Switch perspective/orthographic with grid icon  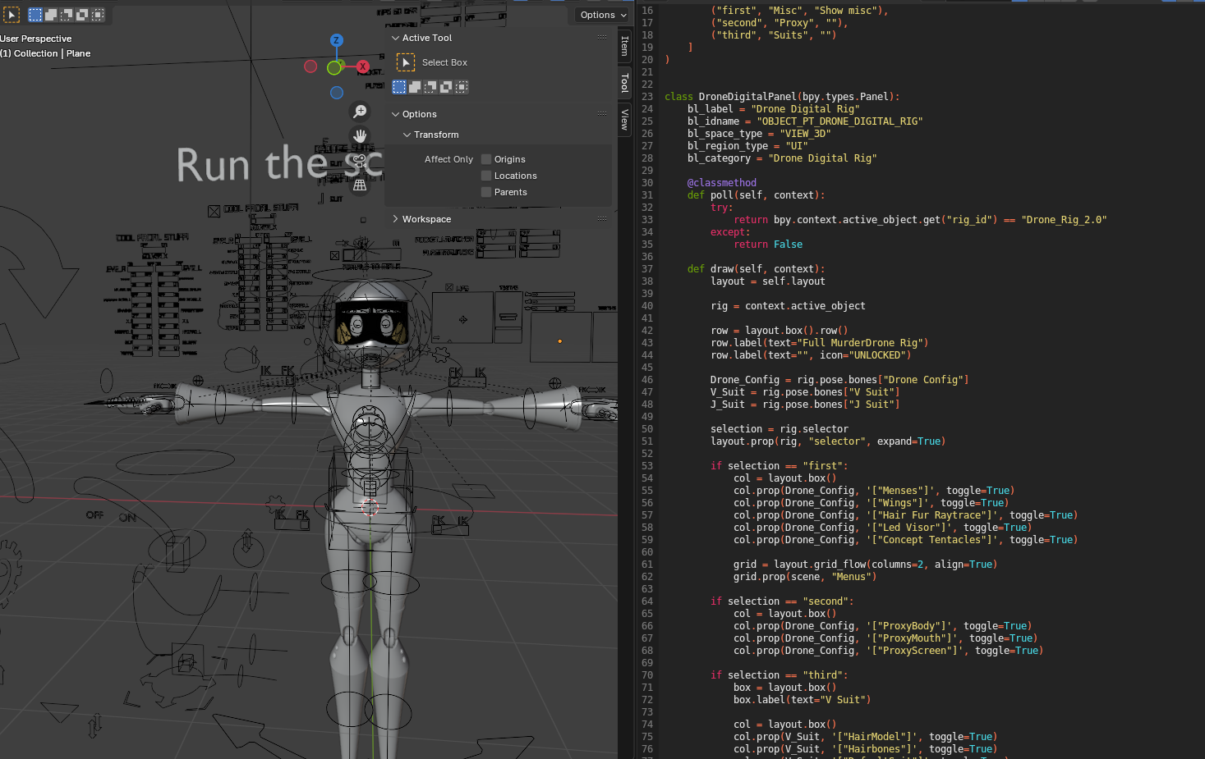[x=360, y=185]
